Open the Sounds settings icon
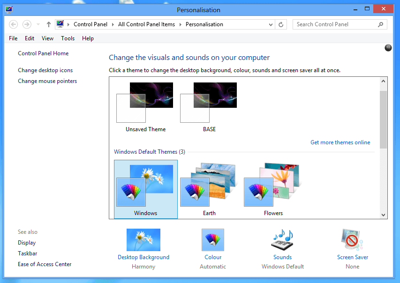The width and height of the screenshot is (400, 283). tap(282, 239)
